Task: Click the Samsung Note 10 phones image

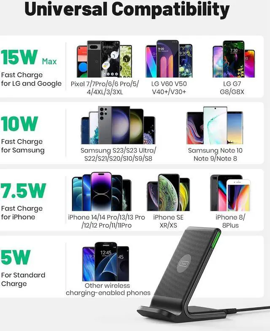Action: tap(215, 125)
